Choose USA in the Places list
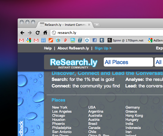This screenshot has width=163, height=136. 92,107
